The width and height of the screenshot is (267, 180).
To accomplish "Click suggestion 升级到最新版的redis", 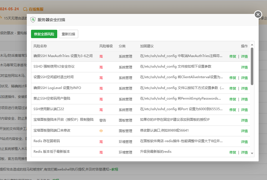I will (x=156, y=152).
